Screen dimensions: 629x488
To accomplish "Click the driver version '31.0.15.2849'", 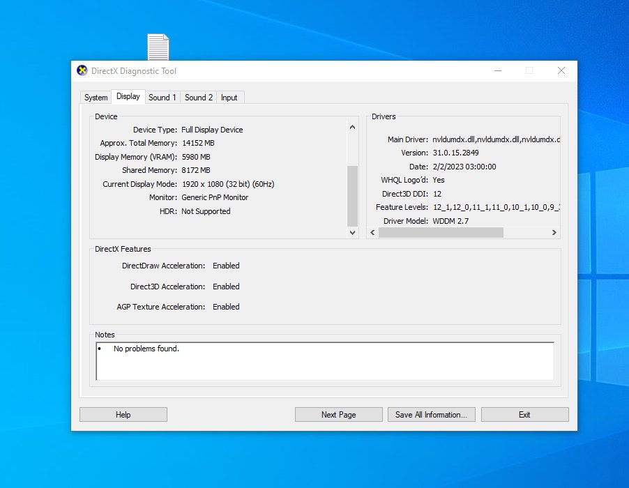I will click(455, 153).
